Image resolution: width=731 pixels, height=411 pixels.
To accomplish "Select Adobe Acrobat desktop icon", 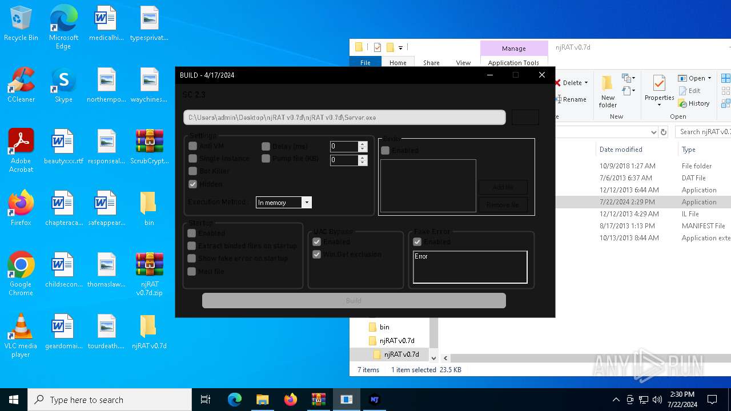I will tap(21, 151).
